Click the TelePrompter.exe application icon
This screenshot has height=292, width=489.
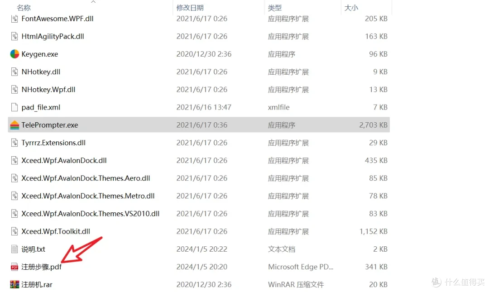(14, 125)
